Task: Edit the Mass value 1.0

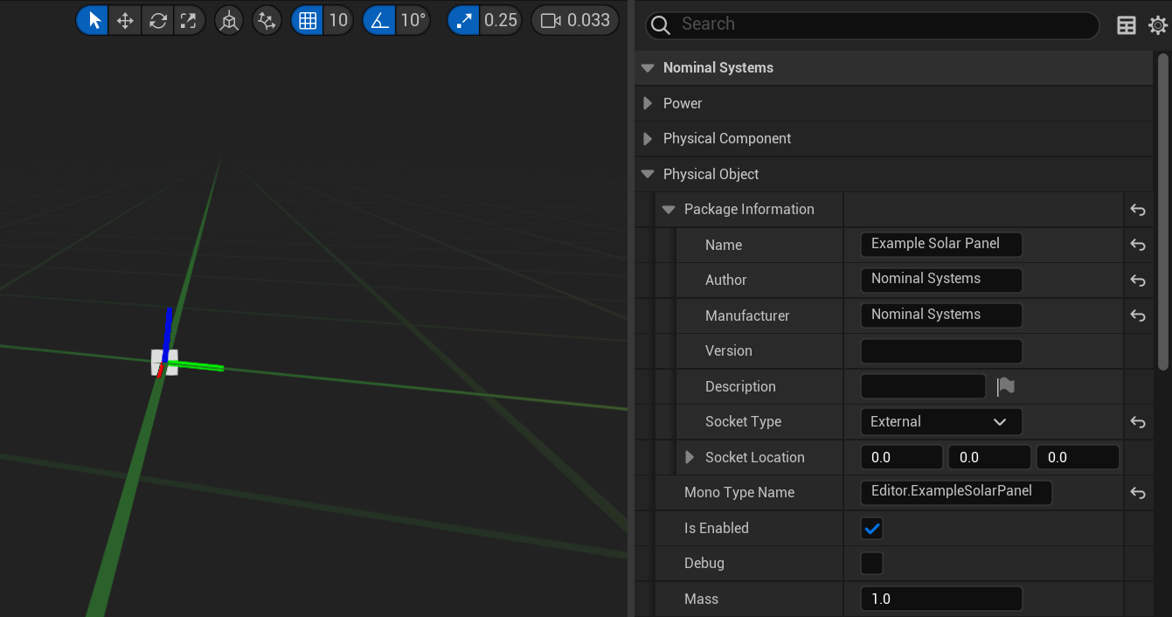Action: click(941, 599)
